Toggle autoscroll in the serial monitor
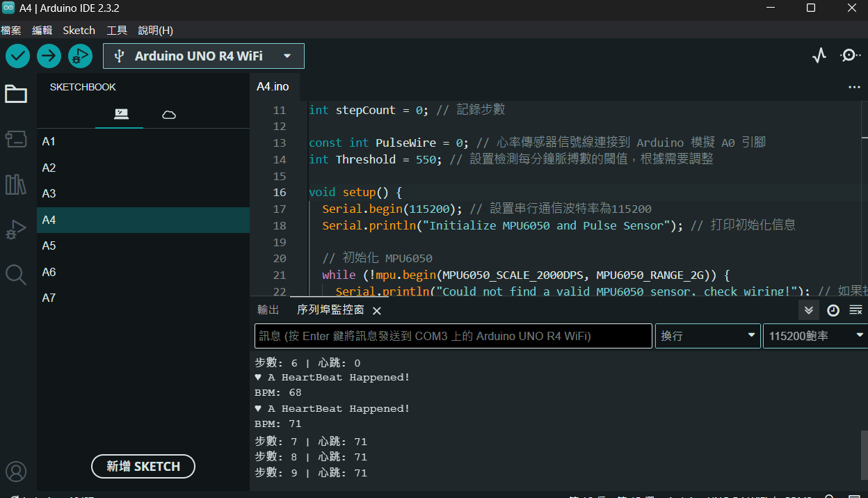This screenshot has height=498, width=868. [808, 310]
